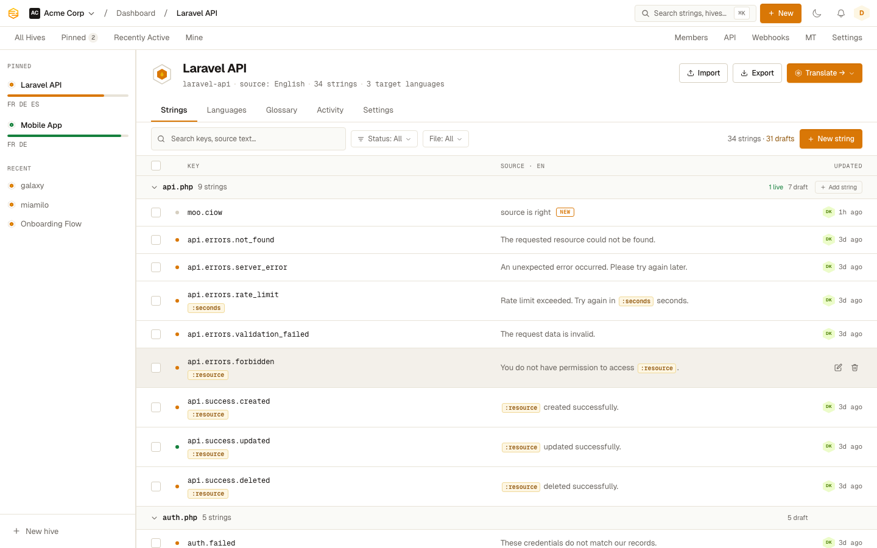Click the Laravel API progress bar in sidebar

(x=68, y=96)
